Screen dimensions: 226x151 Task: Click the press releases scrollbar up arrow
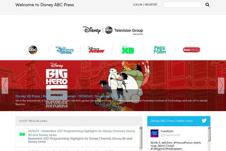point(140,128)
